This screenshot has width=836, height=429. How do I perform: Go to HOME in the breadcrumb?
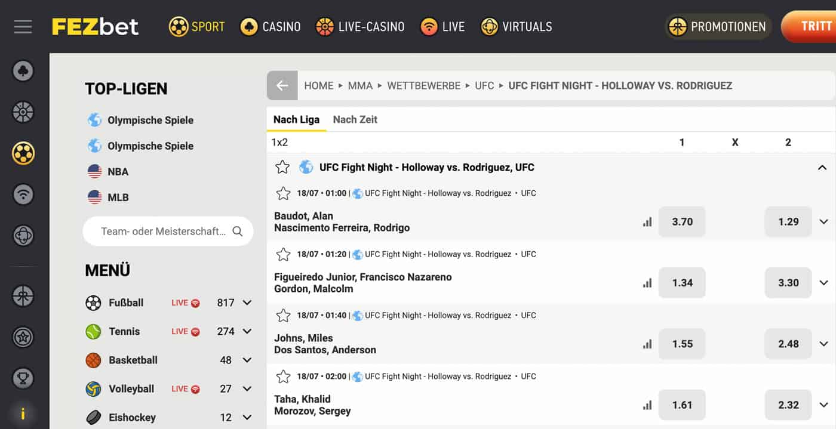[x=319, y=85]
